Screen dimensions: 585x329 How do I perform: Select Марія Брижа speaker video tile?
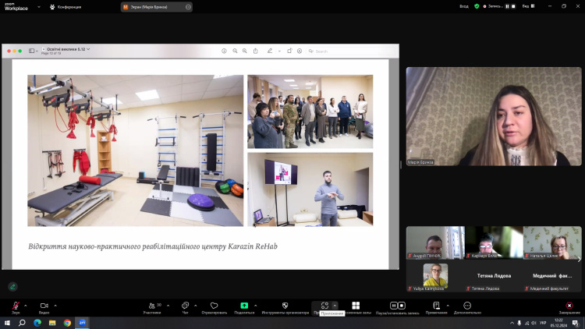[494, 116]
